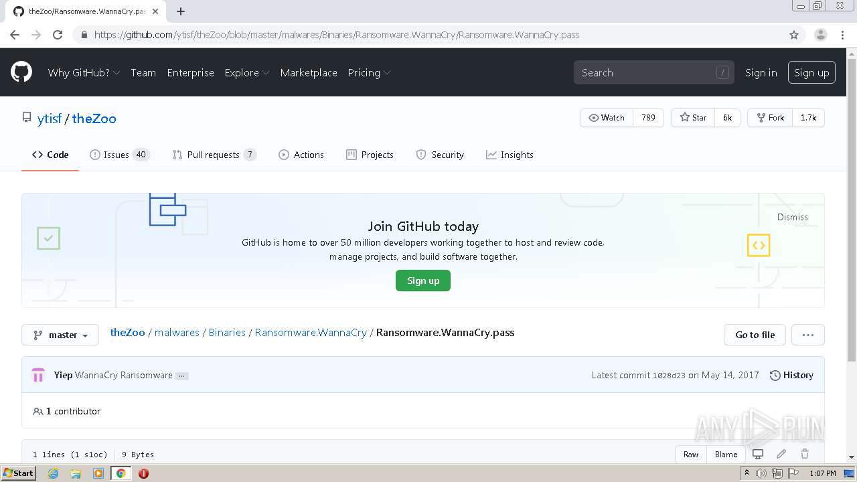
Task: Open the Chrome three-dot menu
Action: 842,35
